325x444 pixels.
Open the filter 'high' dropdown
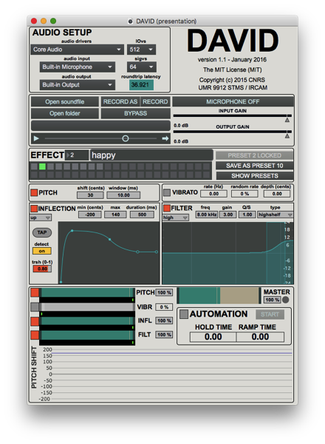[x=176, y=218]
